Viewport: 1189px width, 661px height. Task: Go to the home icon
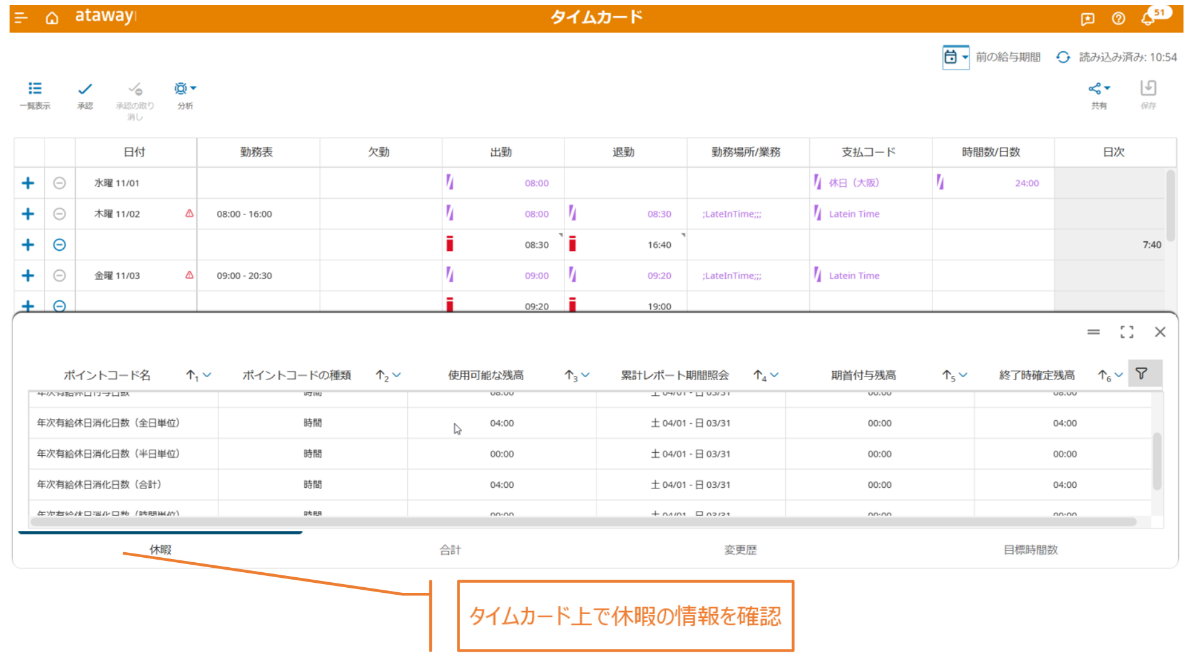point(52,18)
